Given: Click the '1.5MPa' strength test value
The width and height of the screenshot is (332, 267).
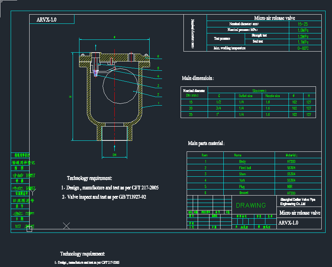Looking at the screenshot, I should [x=303, y=36].
